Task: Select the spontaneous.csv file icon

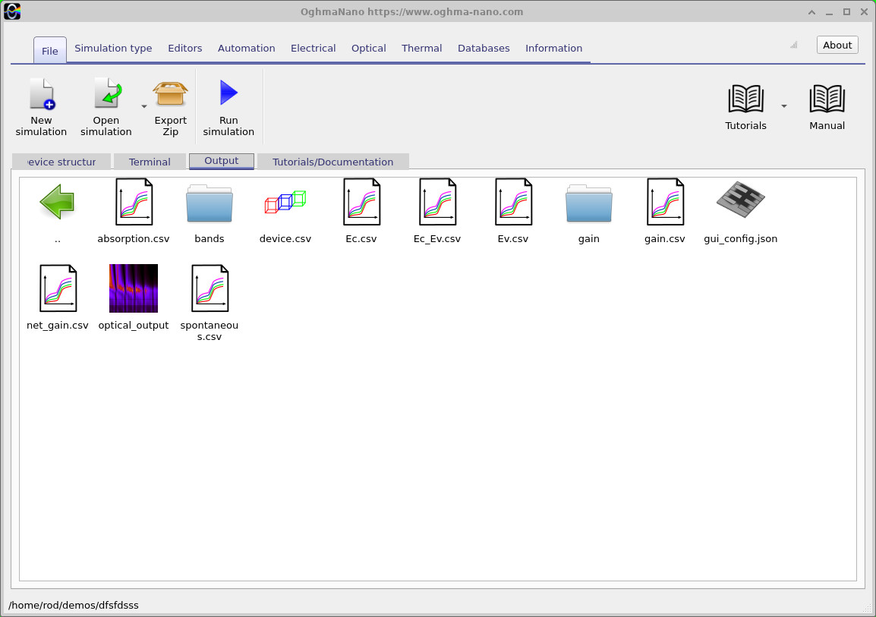Action: (x=210, y=288)
